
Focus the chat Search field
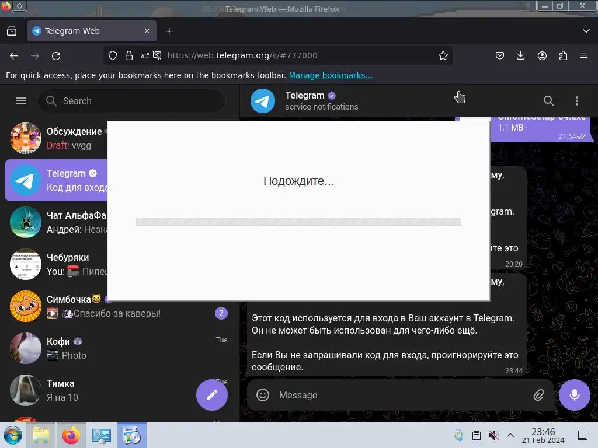click(x=131, y=101)
